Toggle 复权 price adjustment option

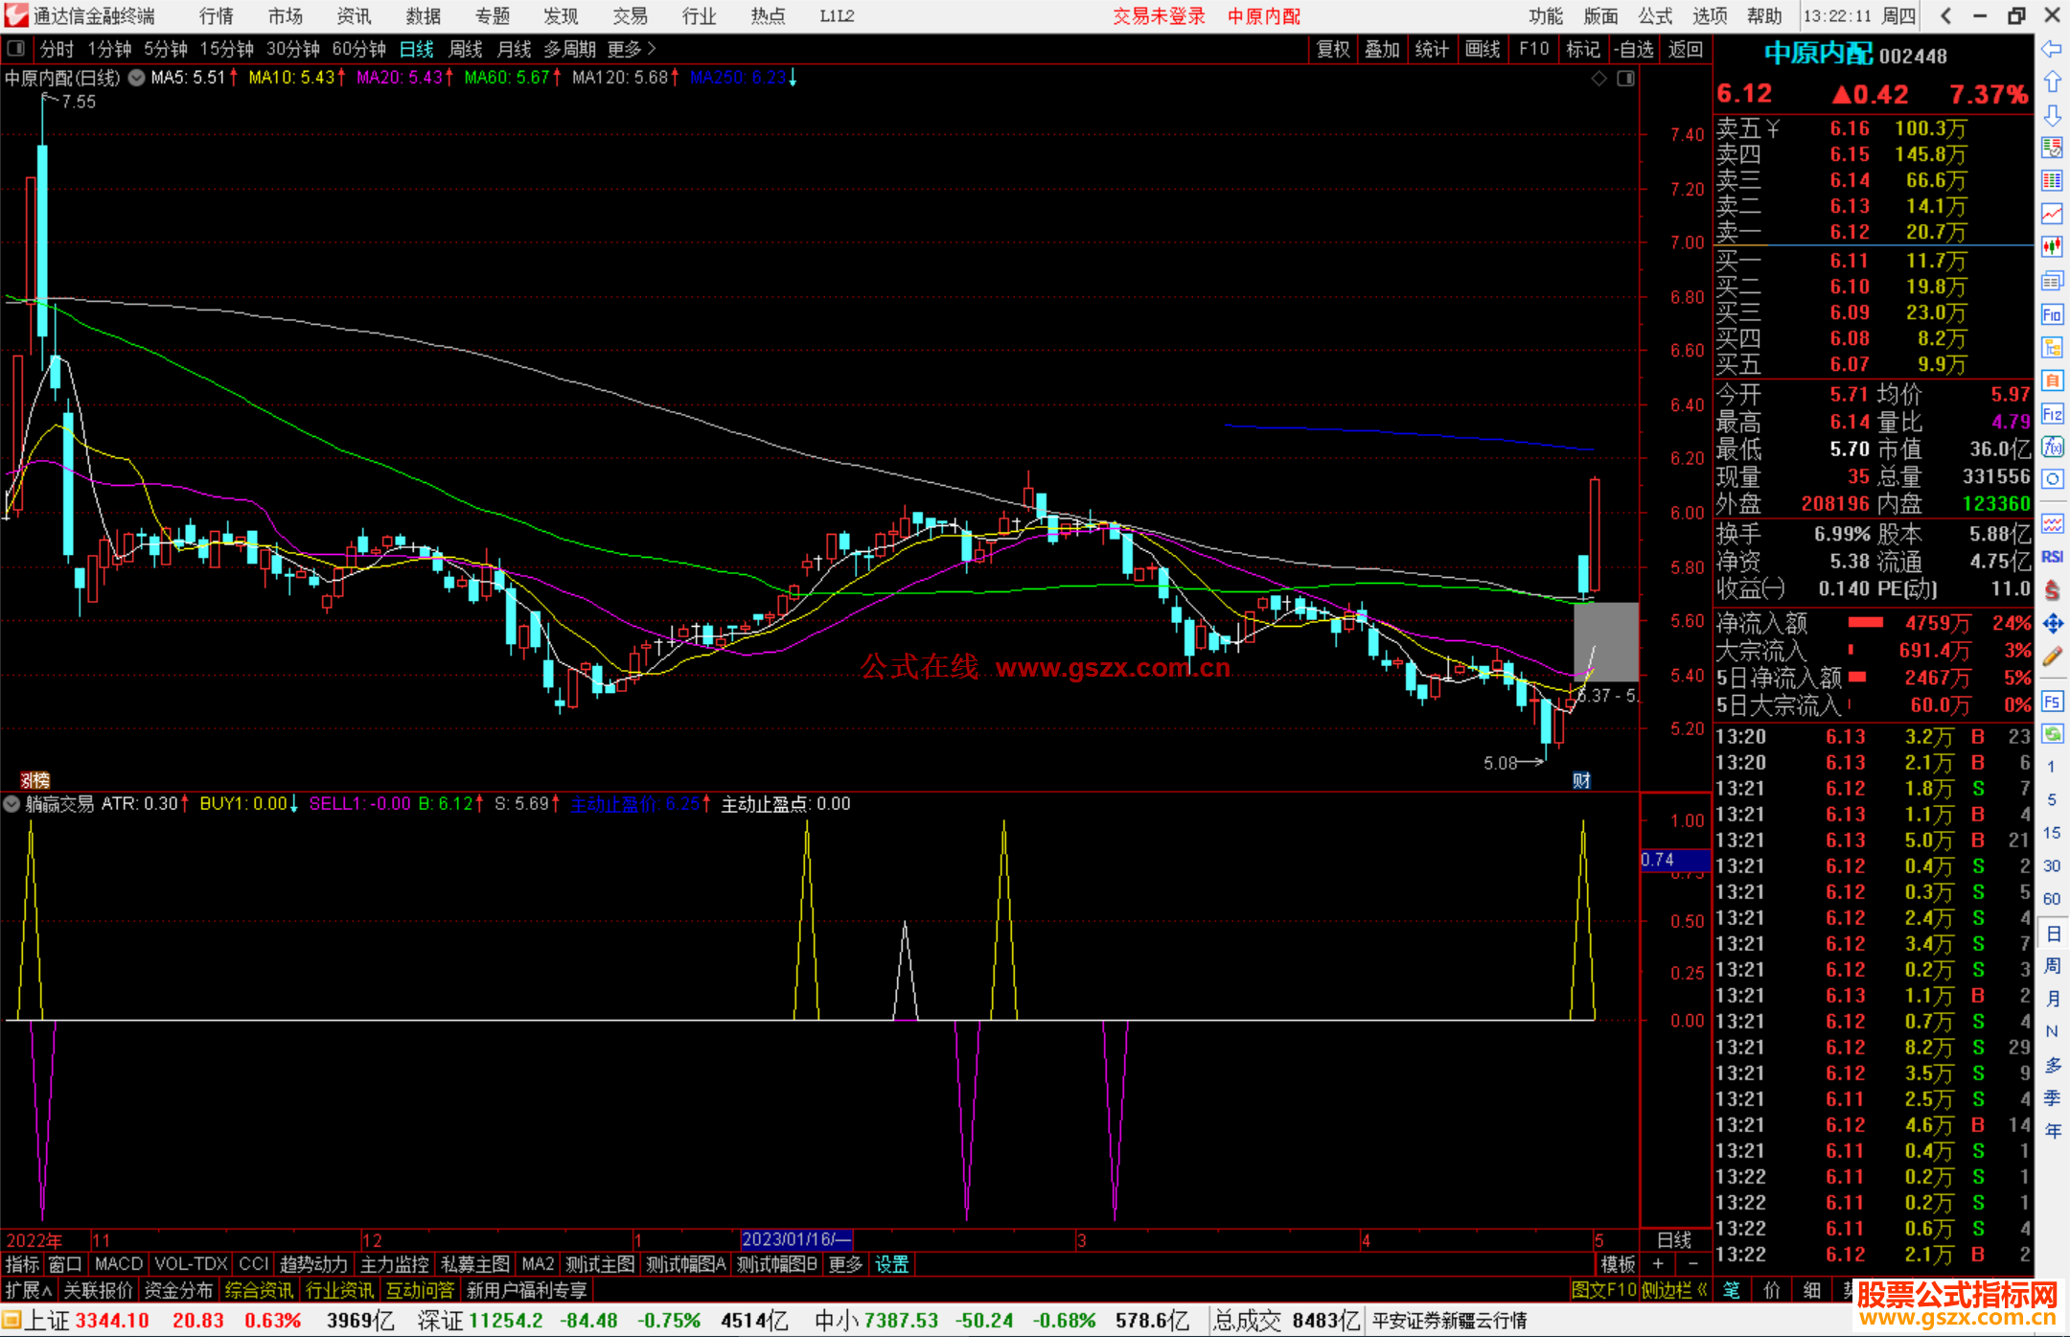pos(1333,49)
